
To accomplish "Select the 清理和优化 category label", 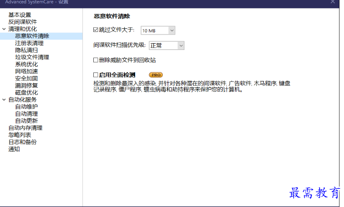I will pos(23,29).
